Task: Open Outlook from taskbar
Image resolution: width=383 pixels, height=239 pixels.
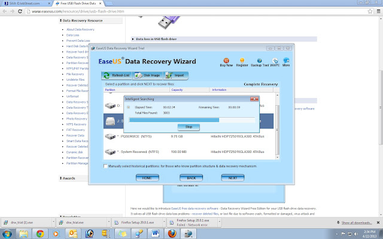Action: pos(73,234)
